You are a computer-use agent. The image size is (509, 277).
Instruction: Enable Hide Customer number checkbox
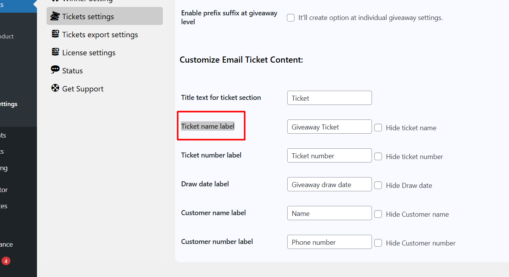(378, 243)
